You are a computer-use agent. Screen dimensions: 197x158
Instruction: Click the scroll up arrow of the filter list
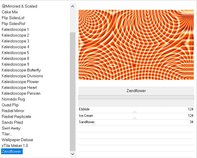coord(73,6)
